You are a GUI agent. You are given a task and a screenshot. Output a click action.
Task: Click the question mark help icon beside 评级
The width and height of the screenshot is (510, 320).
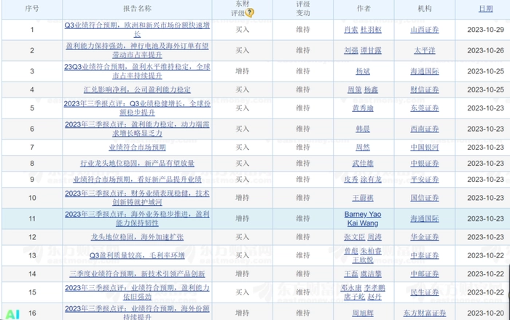249,12
